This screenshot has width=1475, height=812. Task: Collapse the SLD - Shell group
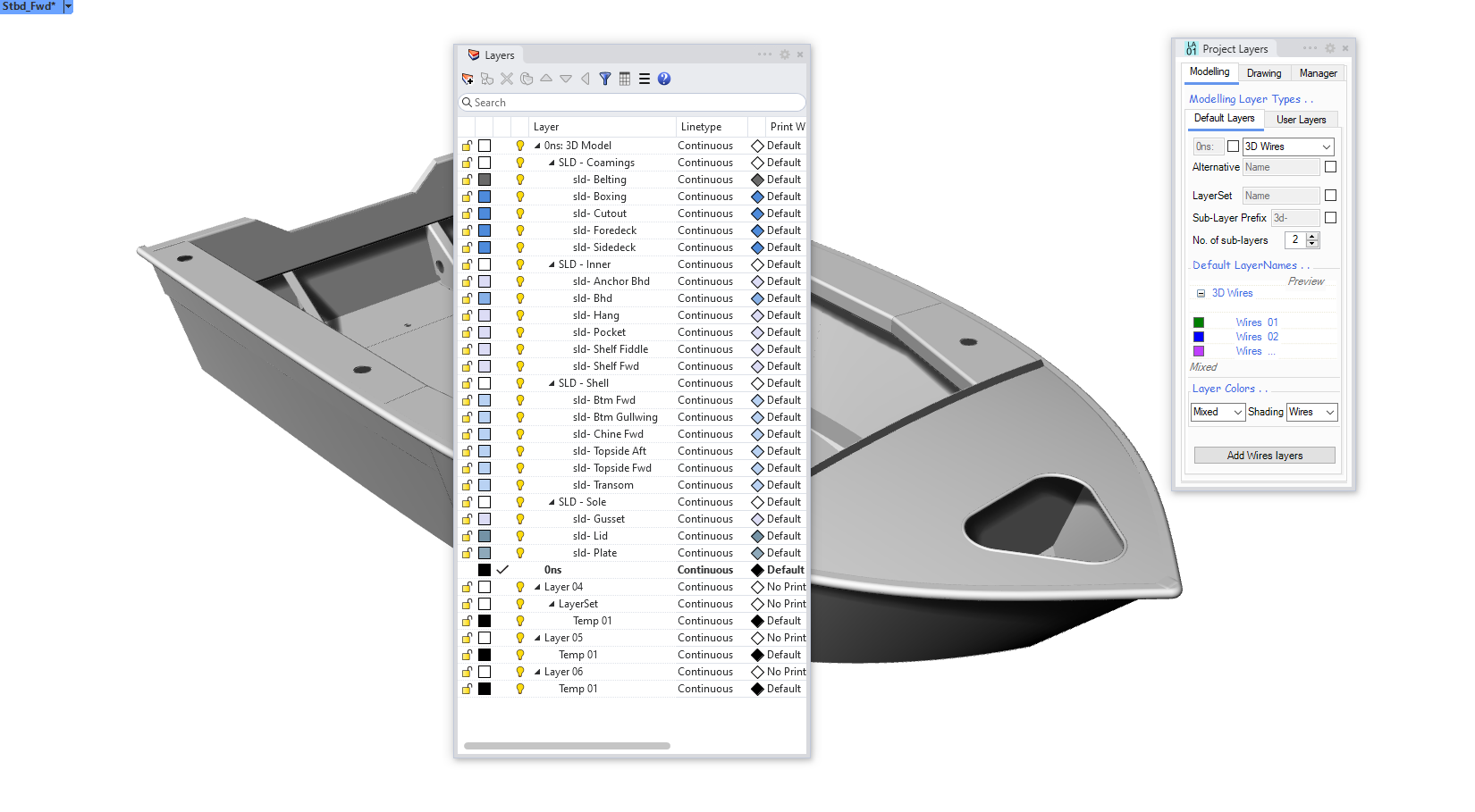point(552,383)
